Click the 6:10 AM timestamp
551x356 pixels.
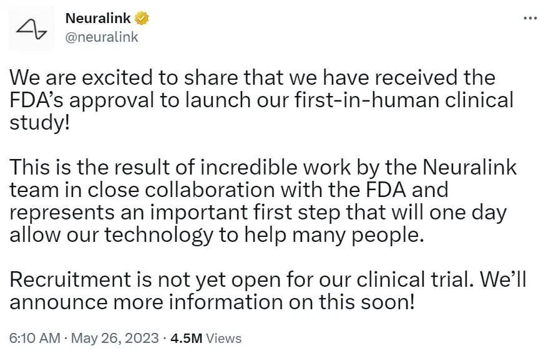click(35, 338)
